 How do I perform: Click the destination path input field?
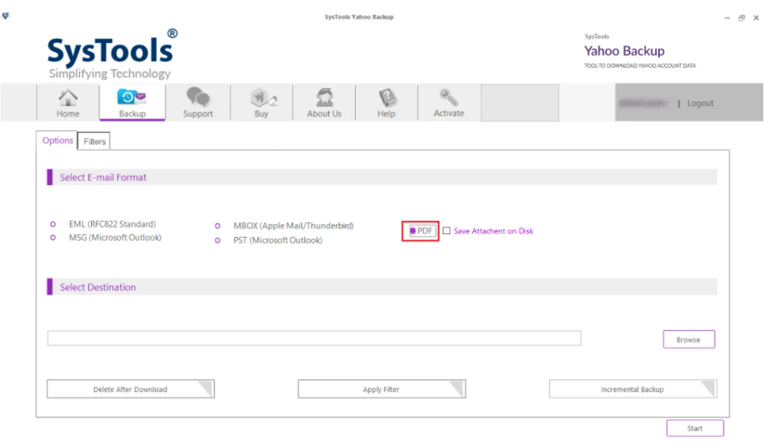coord(314,338)
